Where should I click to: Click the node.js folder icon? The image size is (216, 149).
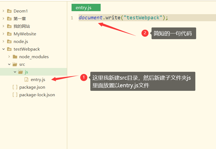click(9, 41)
